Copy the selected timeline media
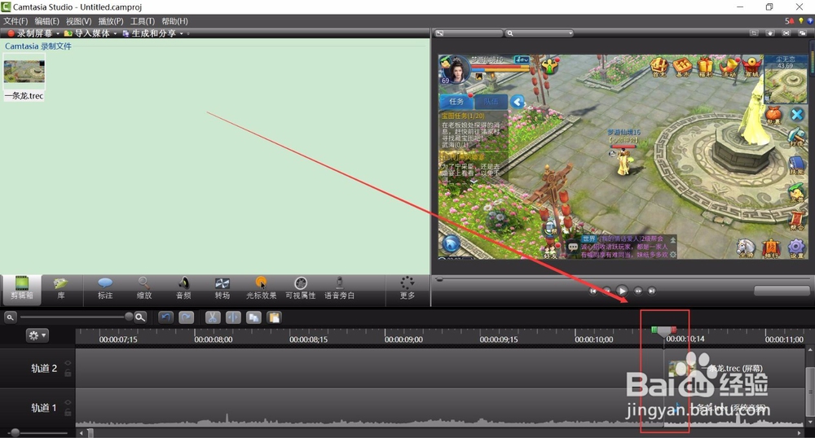This screenshot has height=438, width=815. [253, 317]
